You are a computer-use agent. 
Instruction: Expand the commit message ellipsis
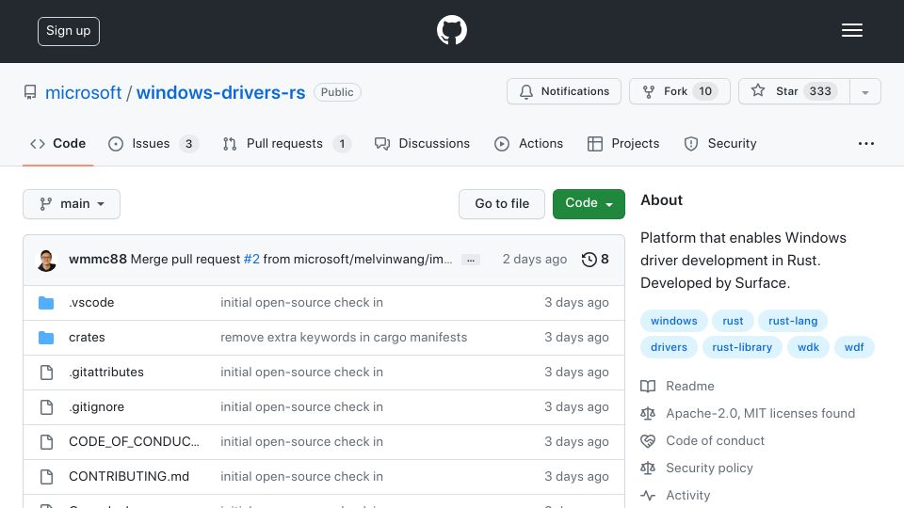point(471,261)
